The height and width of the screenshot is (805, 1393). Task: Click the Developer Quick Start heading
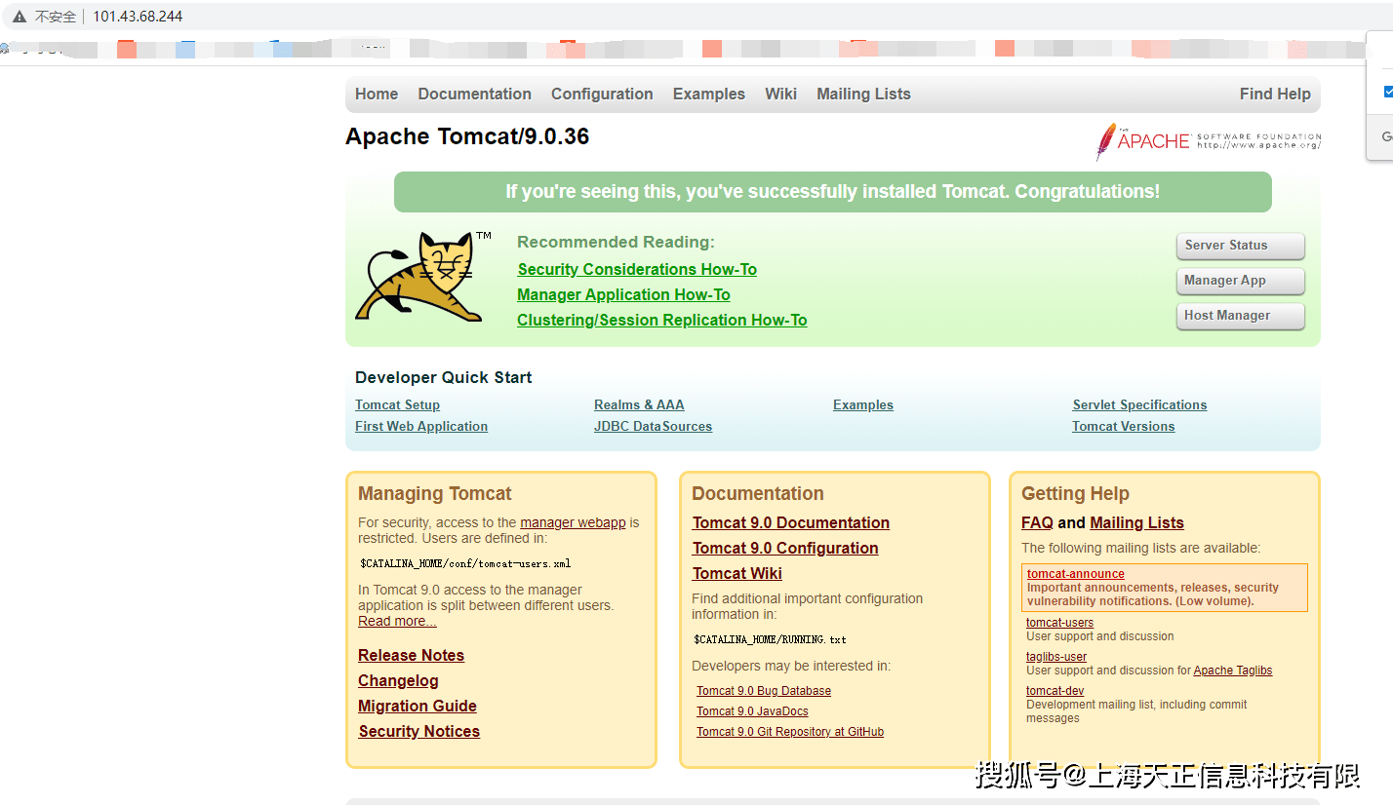(444, 378)
